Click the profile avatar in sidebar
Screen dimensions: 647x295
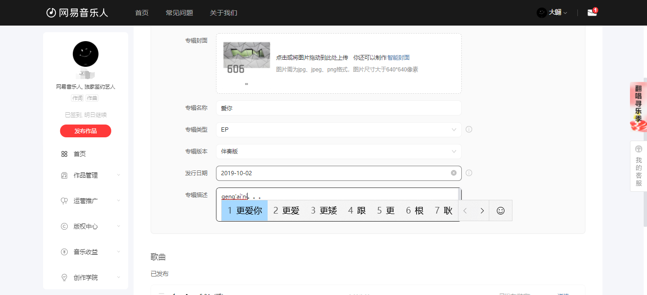click(x=86, y=54)
